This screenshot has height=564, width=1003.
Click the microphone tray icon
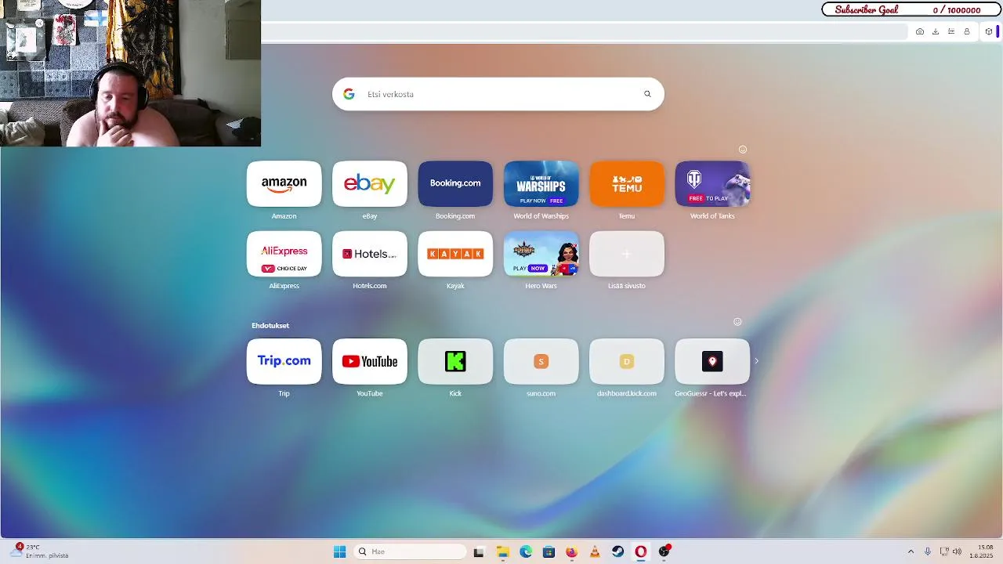(x=928, y=551)
